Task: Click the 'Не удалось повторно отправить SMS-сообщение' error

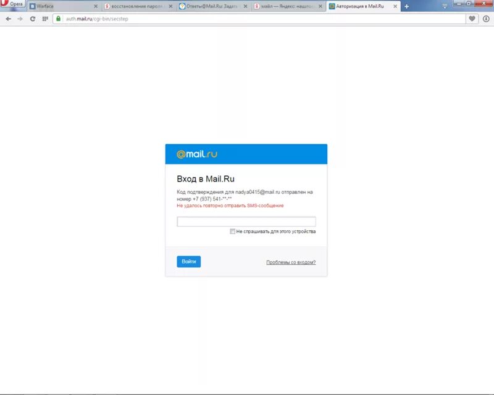Action: [x=230, y=206]
